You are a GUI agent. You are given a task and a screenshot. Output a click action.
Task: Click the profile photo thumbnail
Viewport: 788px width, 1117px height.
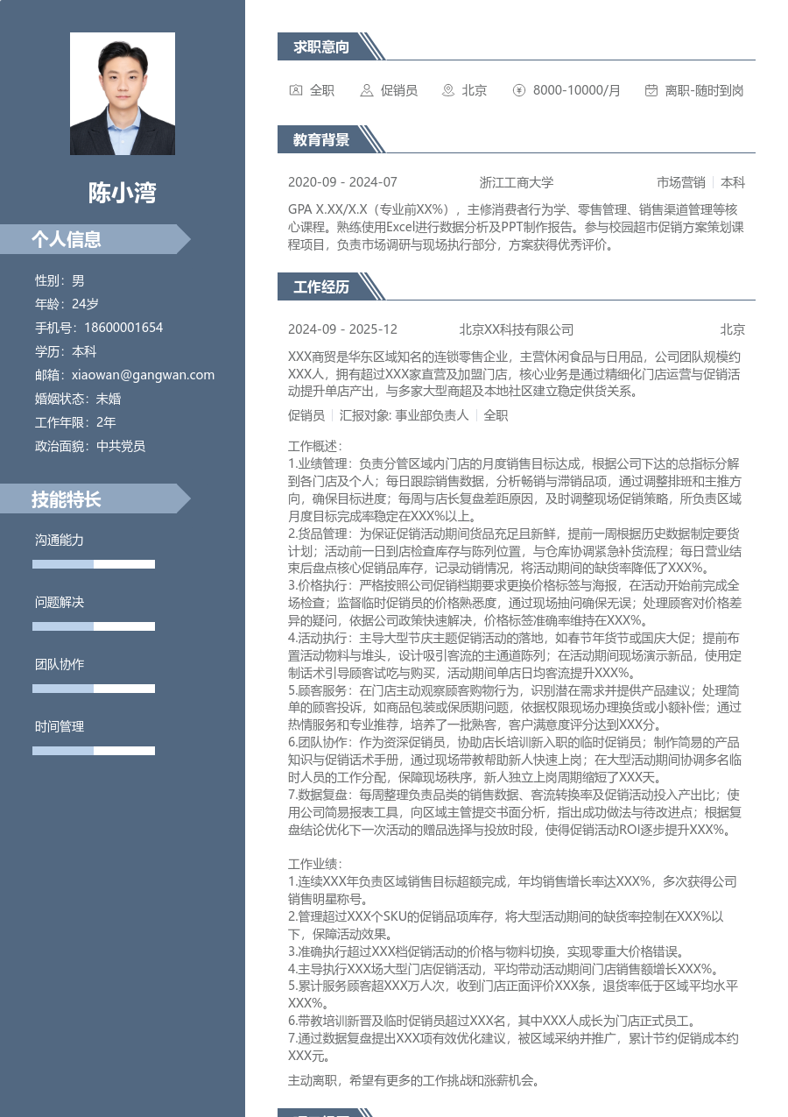(123, 93)
